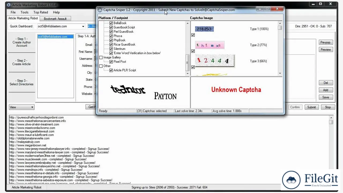Screen dimensions: 343x193
Task: Click the Stop button
Action: coord(328,107)
